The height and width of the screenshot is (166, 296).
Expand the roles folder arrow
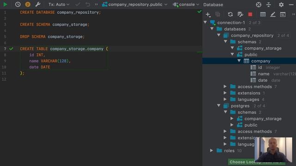(x=212, y=150)
